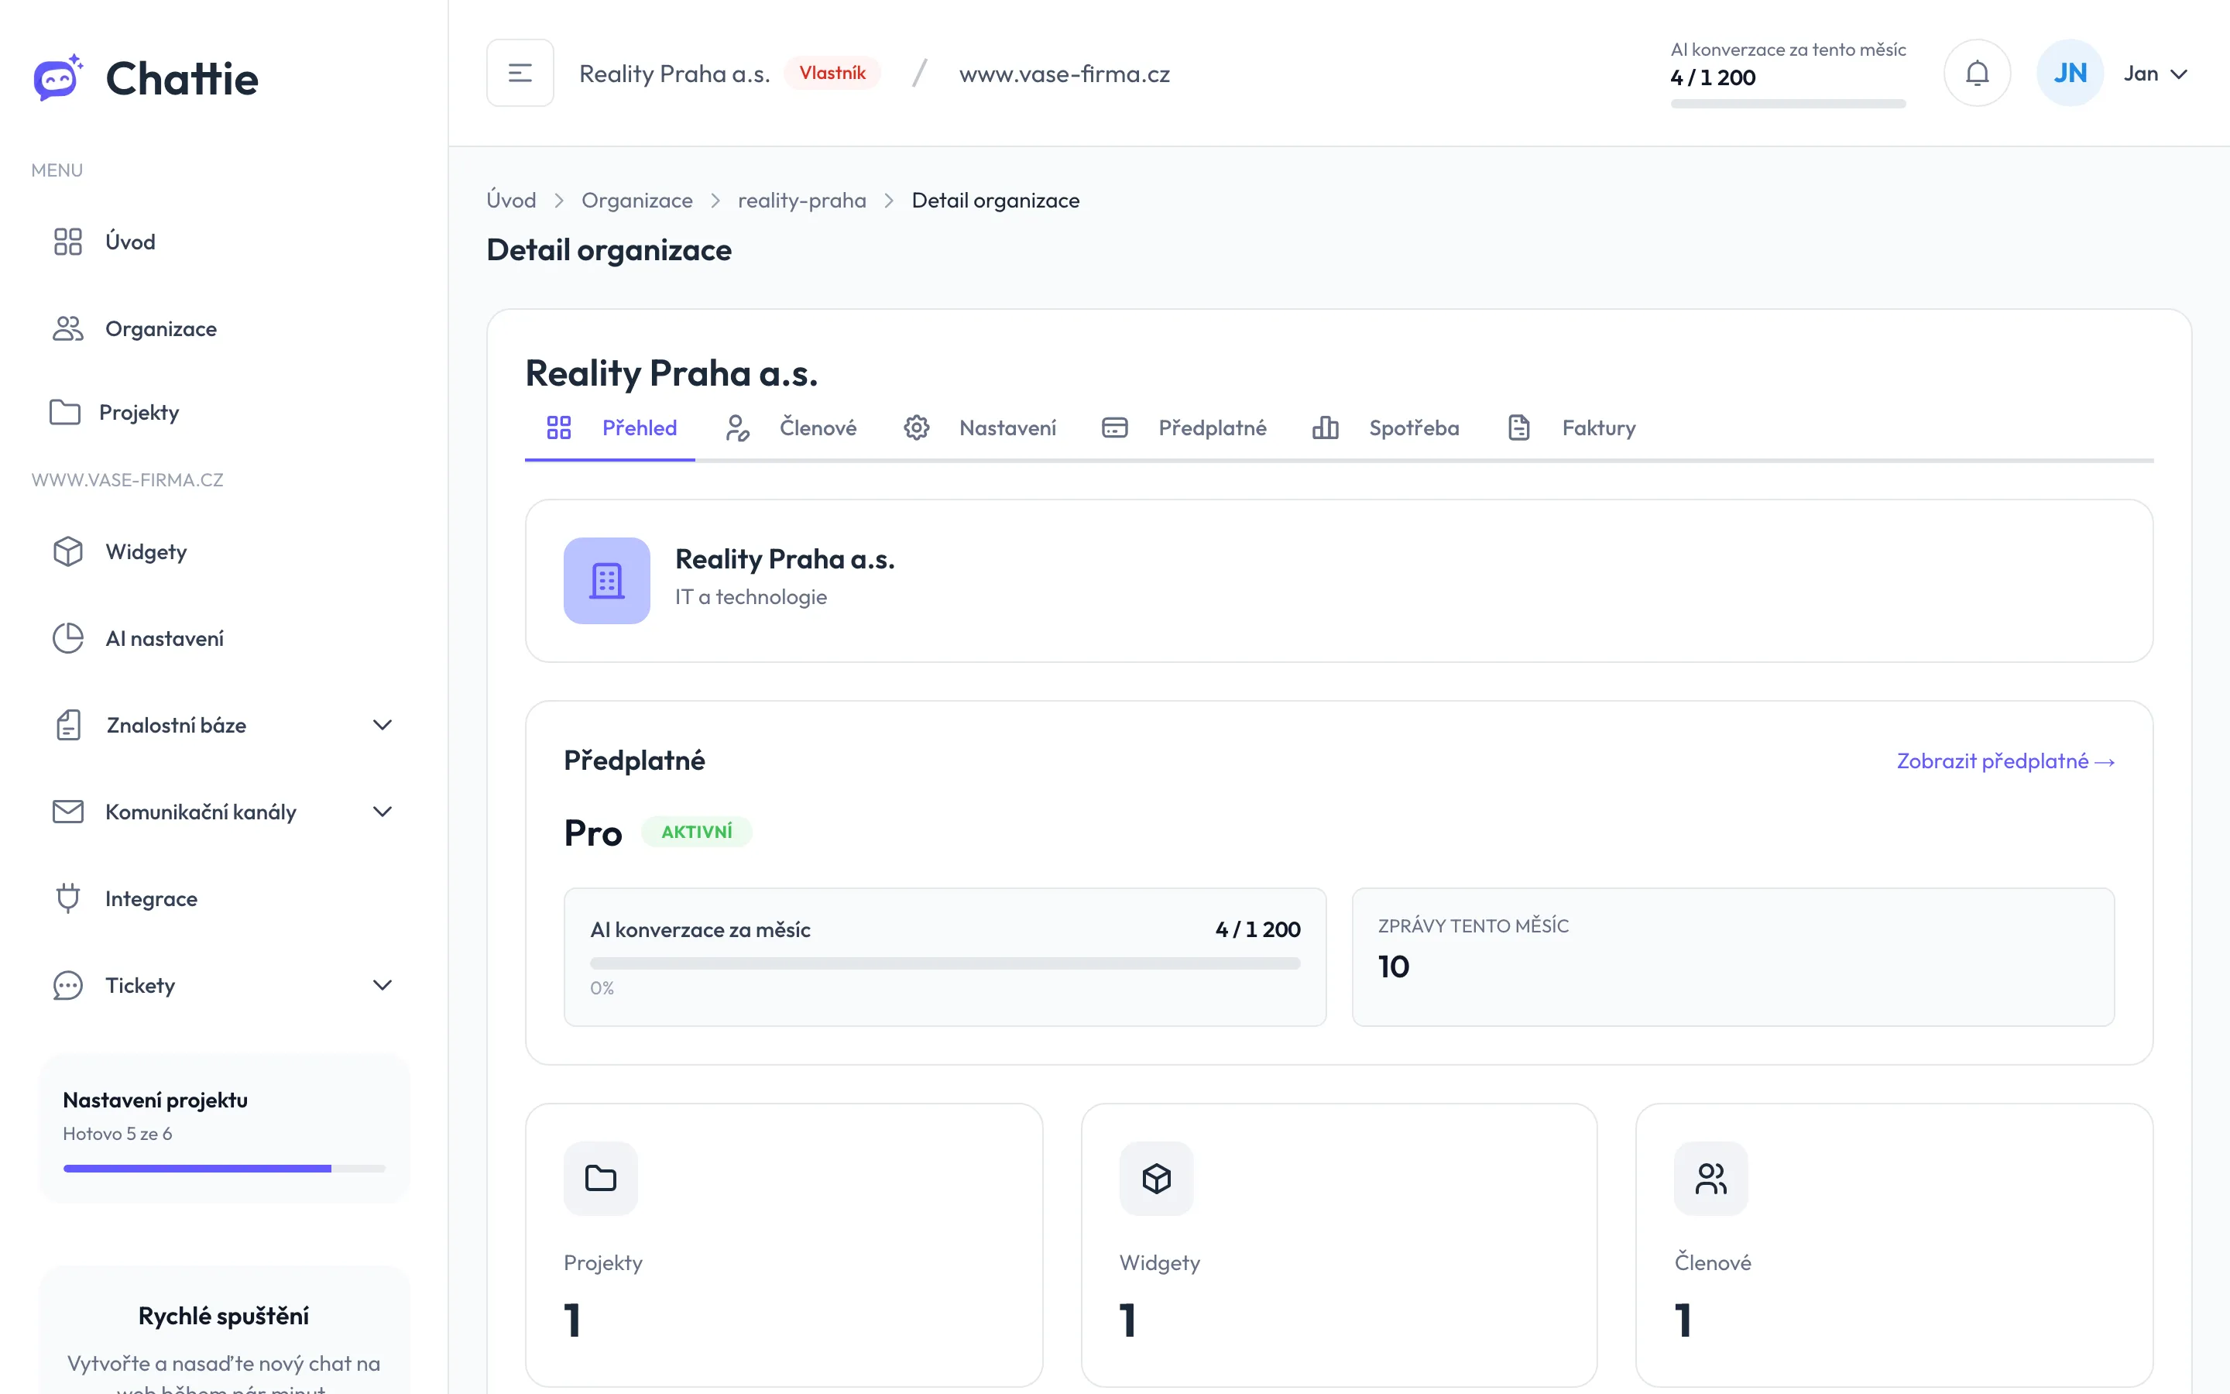
Task: Click the cube icon in Widgety card
Action: click(x=1157, y=1178)
